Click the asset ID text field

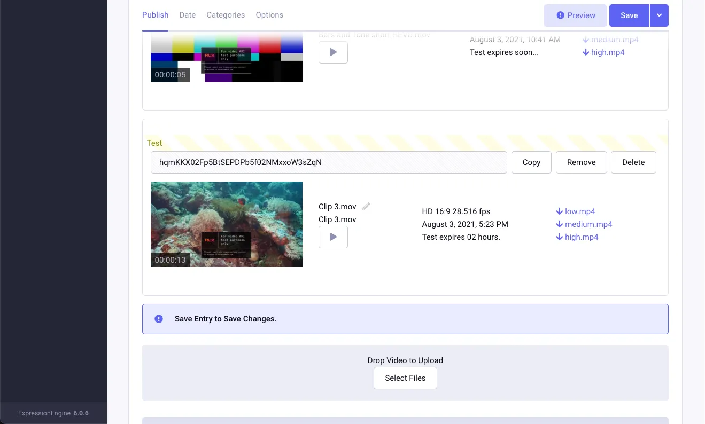(329, 162)
